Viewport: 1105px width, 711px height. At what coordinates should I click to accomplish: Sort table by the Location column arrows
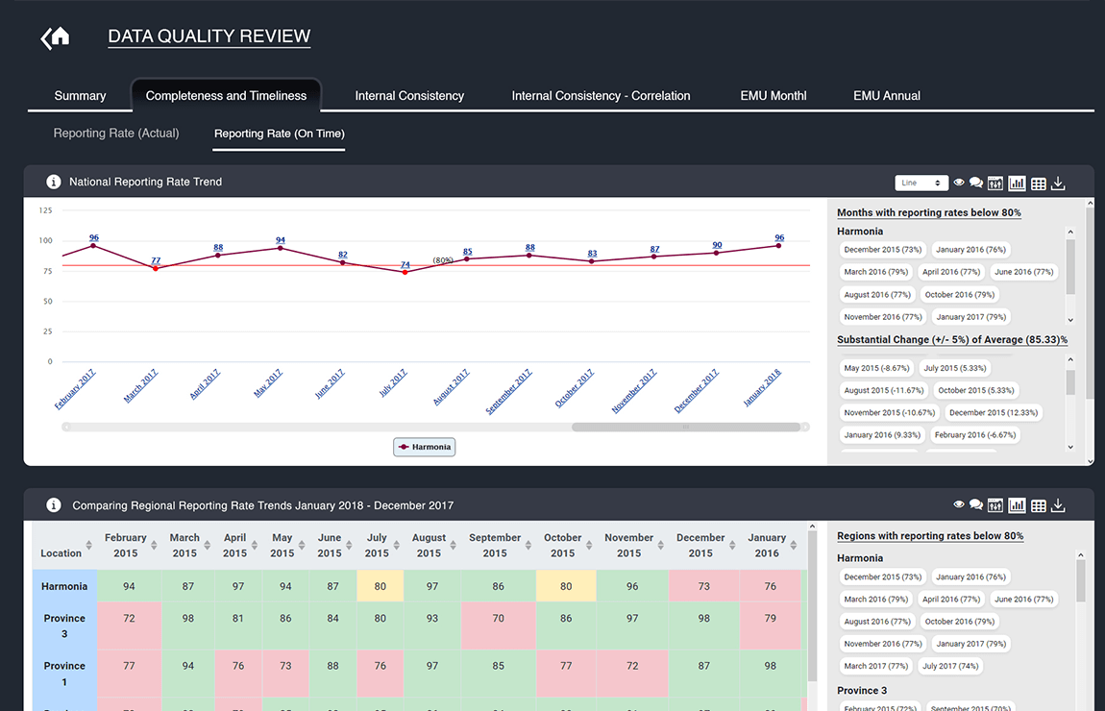(88, 546)
